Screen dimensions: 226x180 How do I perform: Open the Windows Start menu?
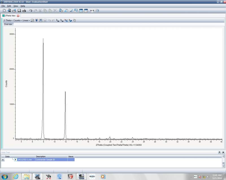click(5, 176)
